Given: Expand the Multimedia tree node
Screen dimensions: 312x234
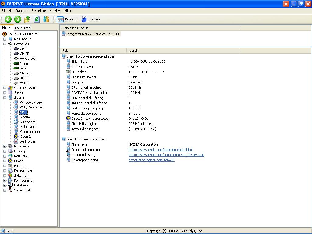Looking at the screenshot, I should pyautogui.click(x=5, y=147).
